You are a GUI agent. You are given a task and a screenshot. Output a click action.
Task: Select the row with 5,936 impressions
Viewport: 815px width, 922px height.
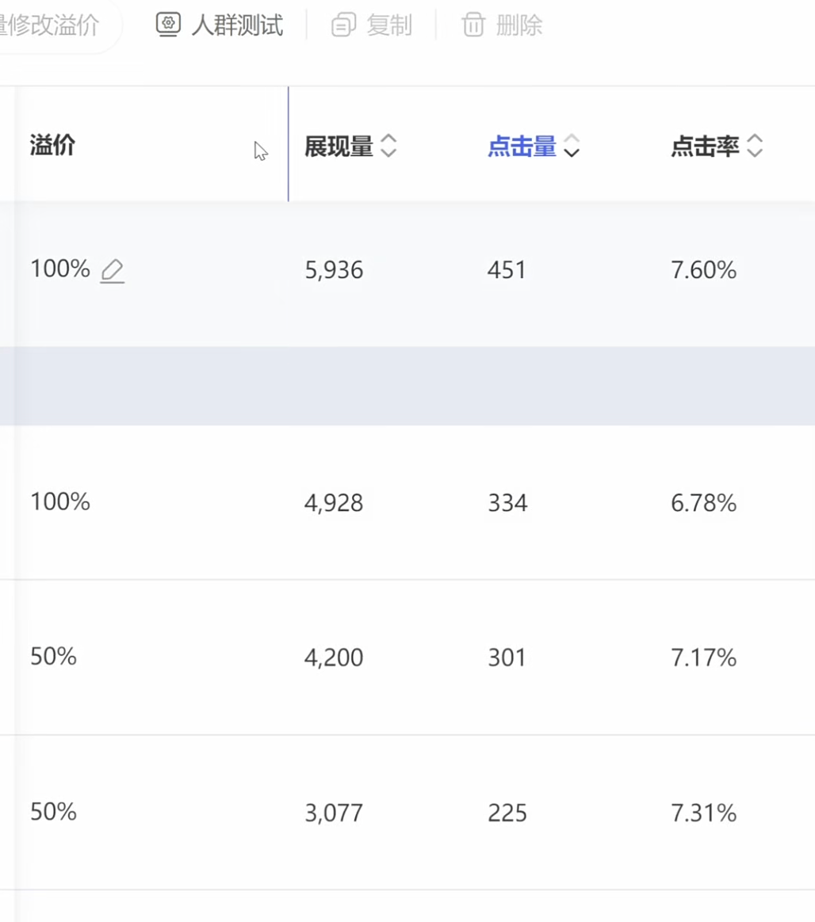point(407,274)
